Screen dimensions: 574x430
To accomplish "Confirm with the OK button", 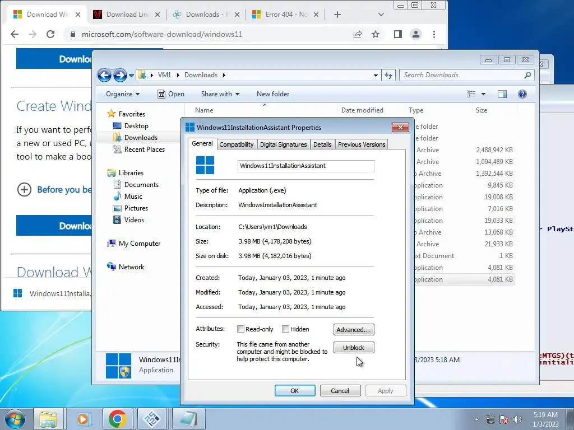I will (295, 390).
